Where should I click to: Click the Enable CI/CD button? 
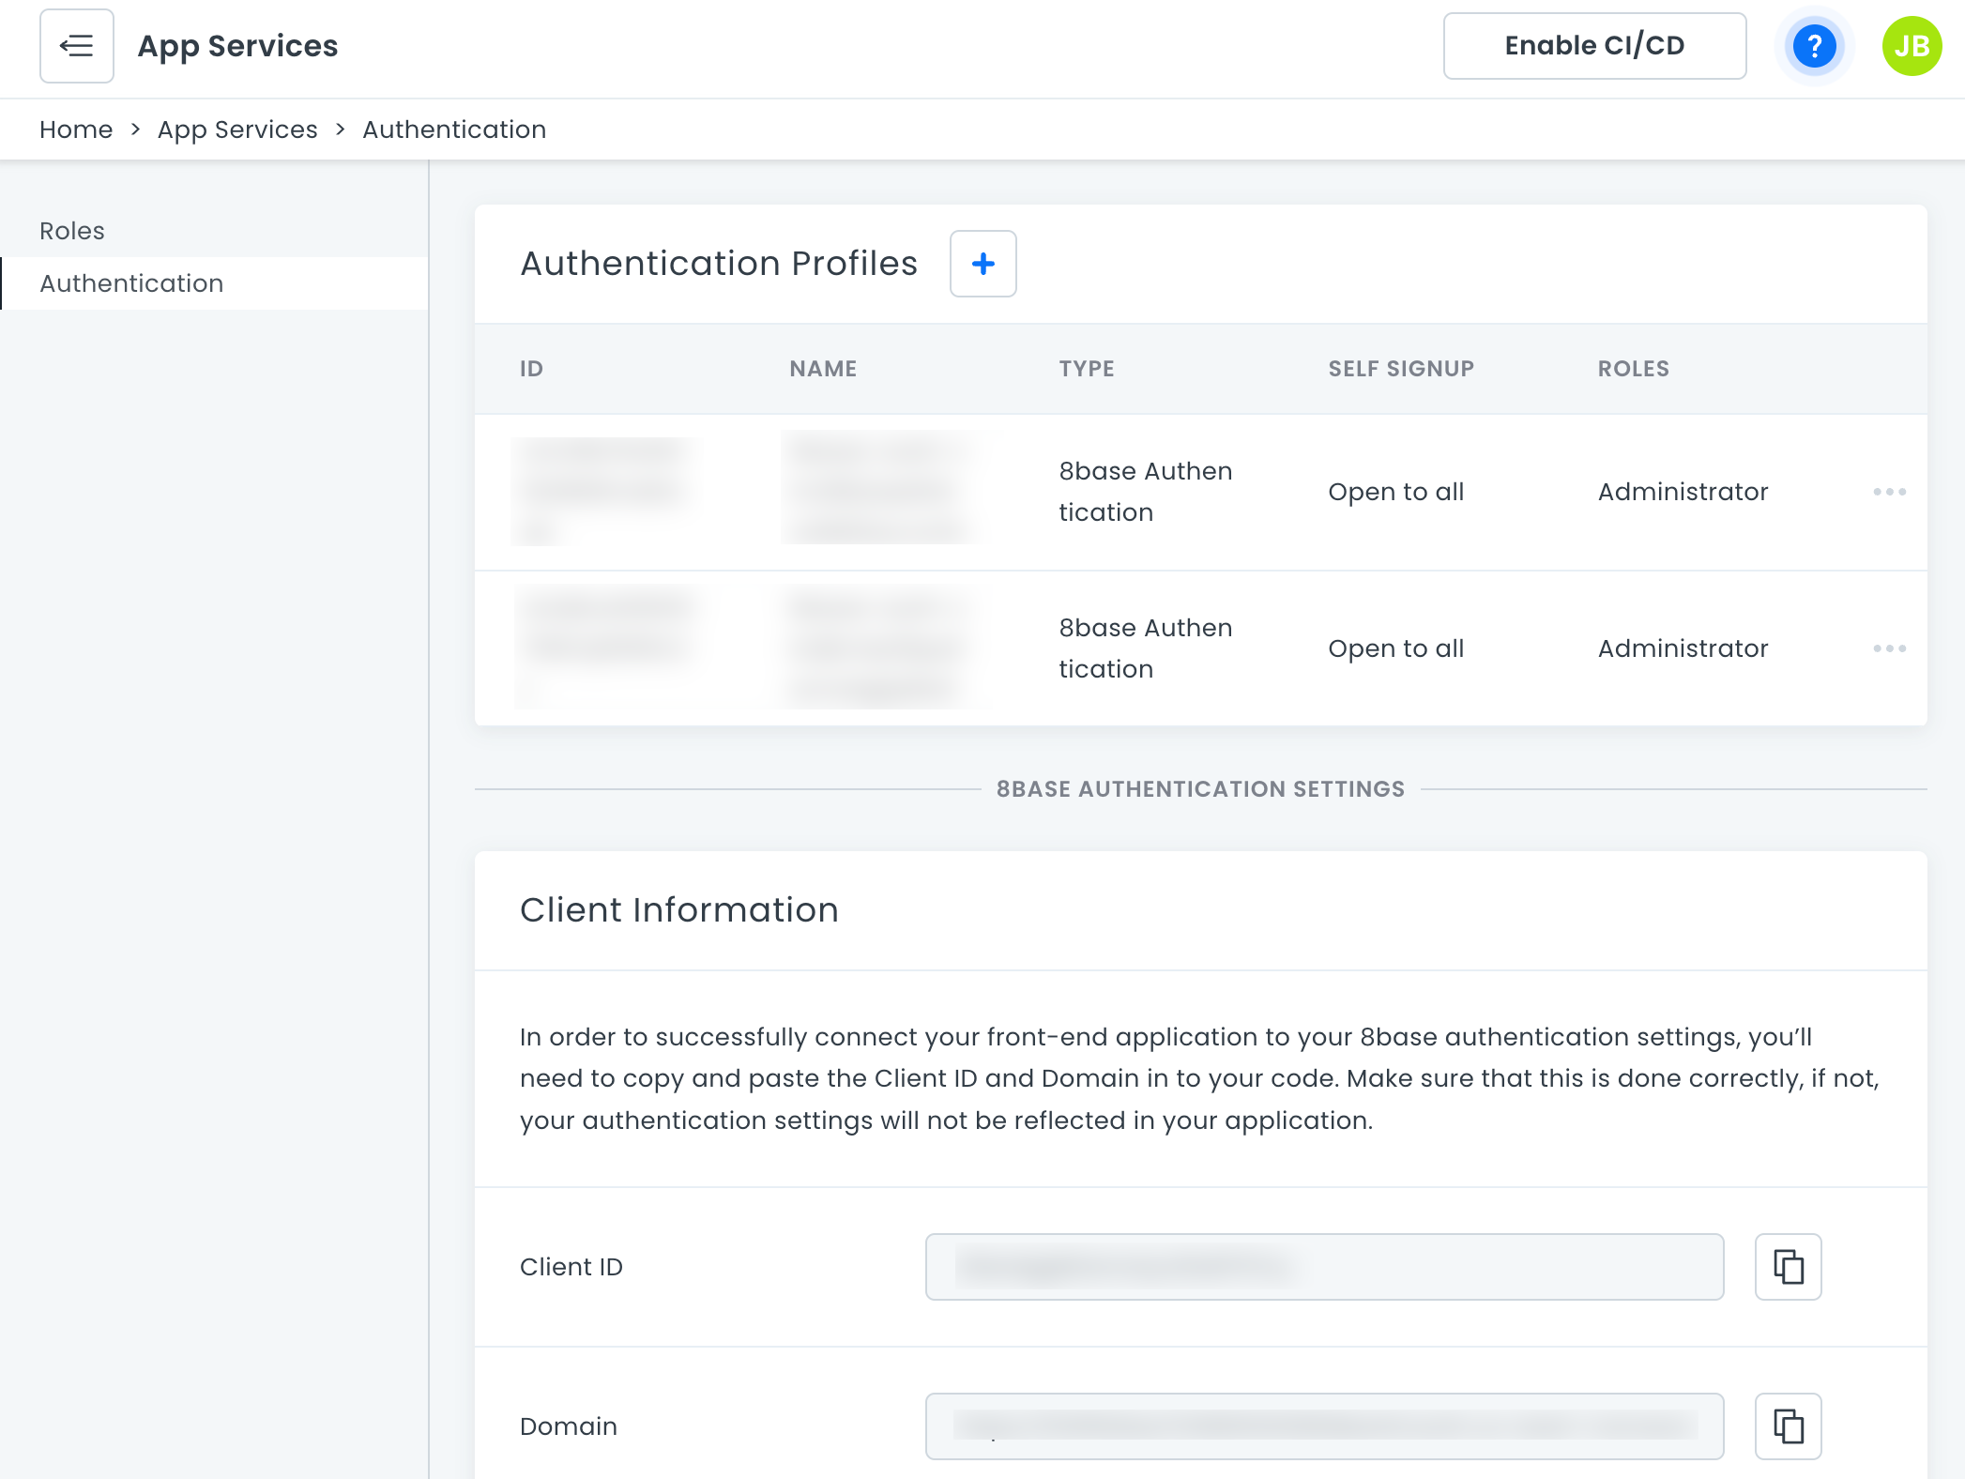pos(1594,46)
